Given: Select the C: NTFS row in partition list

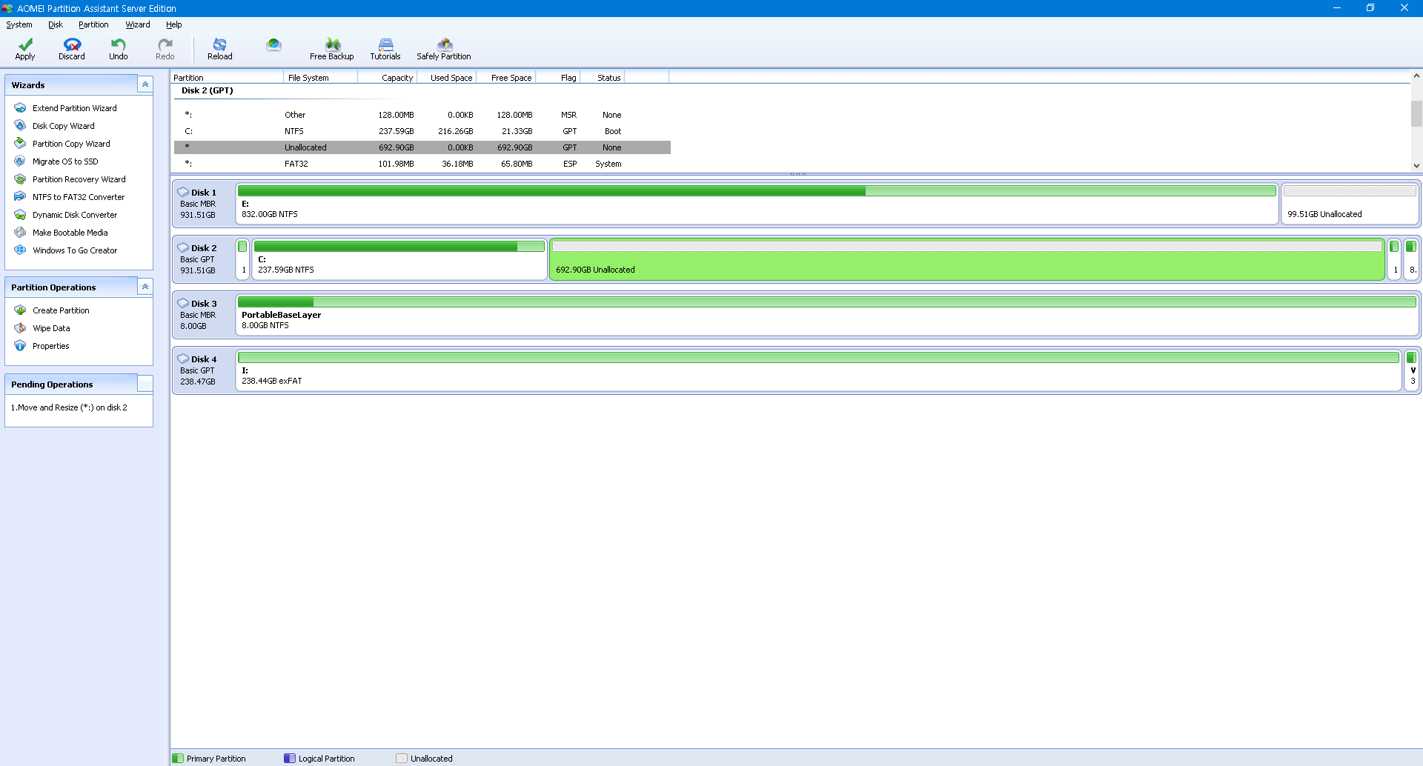Looking at the screenshot, I should click(x=422, y=131).
